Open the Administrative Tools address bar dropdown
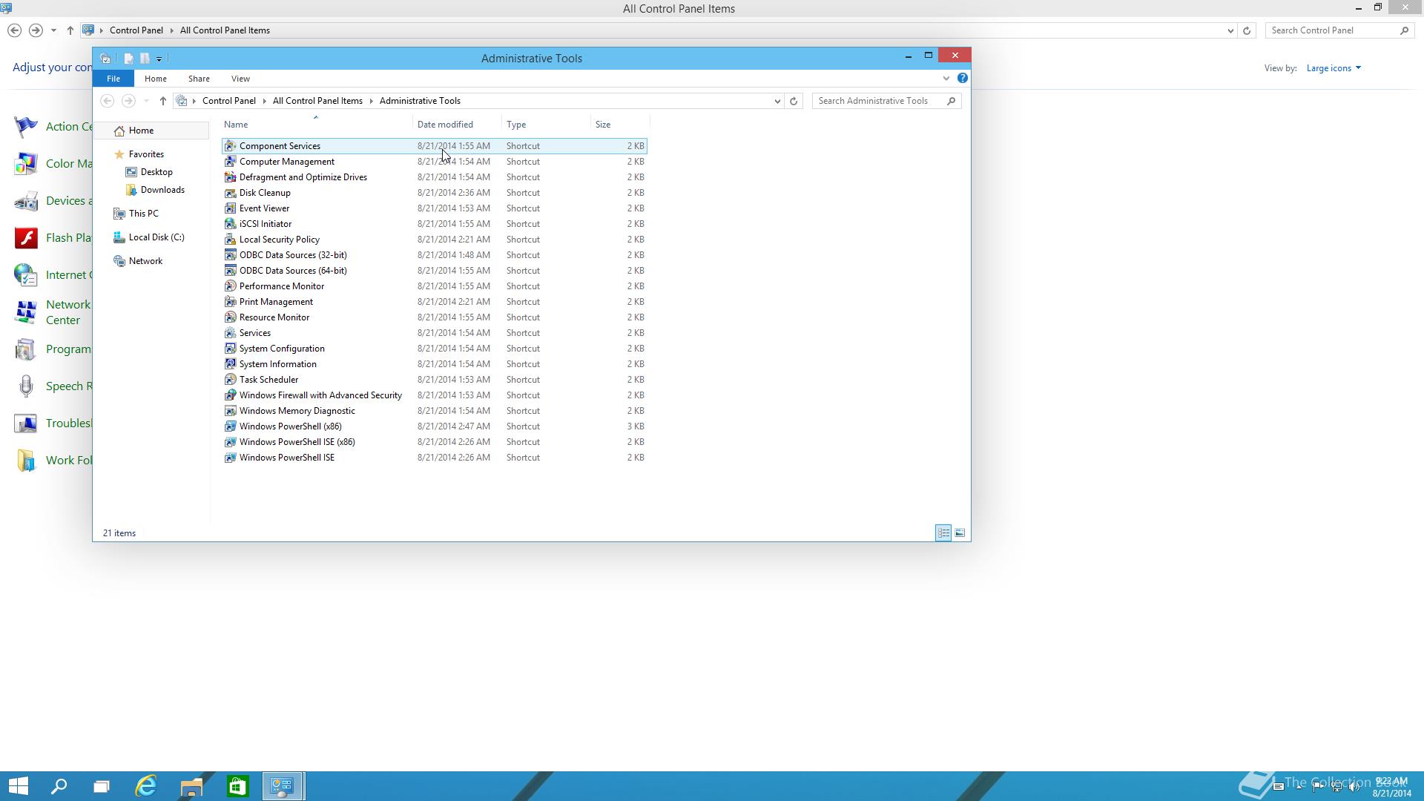 tap(777, 101)
